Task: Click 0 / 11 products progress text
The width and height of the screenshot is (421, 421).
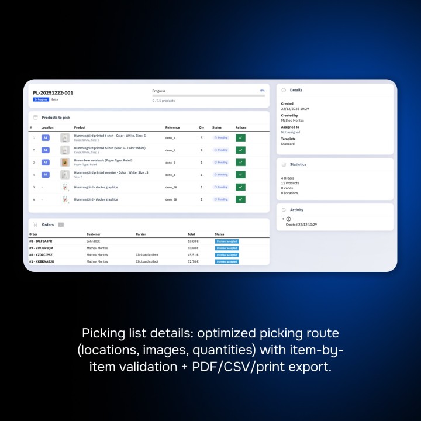Action: pyautogui.click(x=164, y=101)
